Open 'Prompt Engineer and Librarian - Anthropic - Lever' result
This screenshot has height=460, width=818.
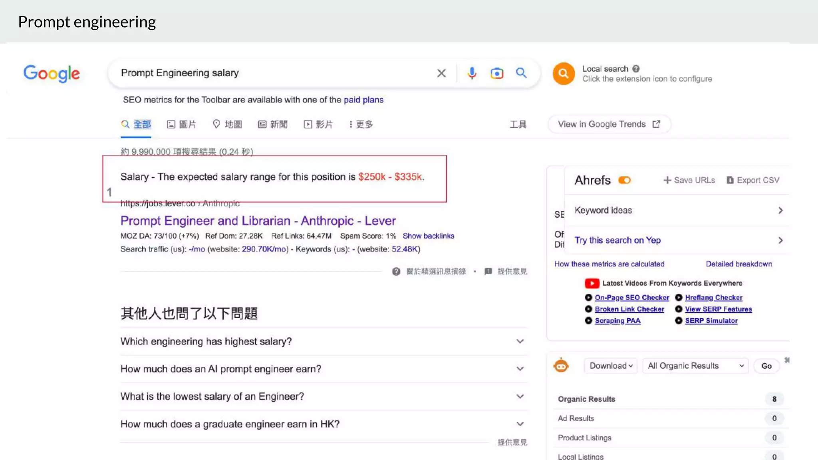click(x=258, y=221)
